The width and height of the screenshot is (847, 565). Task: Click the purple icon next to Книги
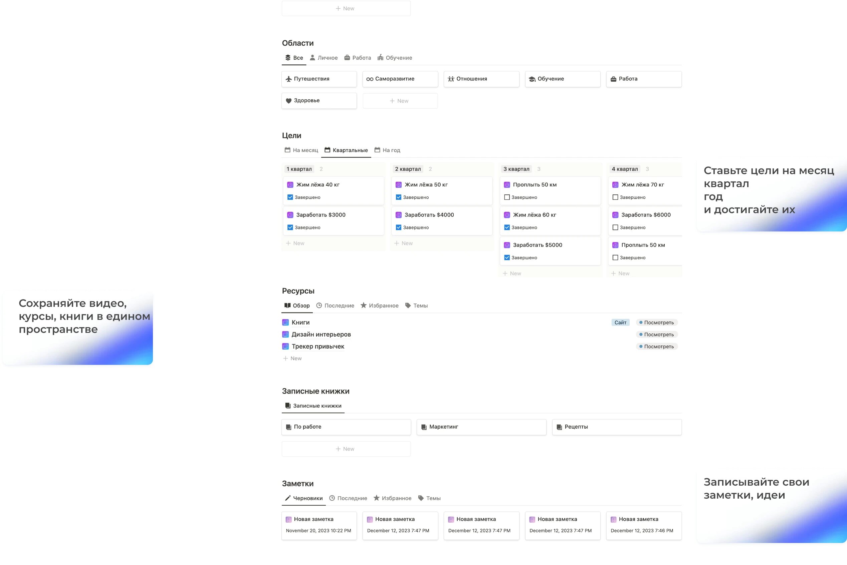click(x=285, y=323)
